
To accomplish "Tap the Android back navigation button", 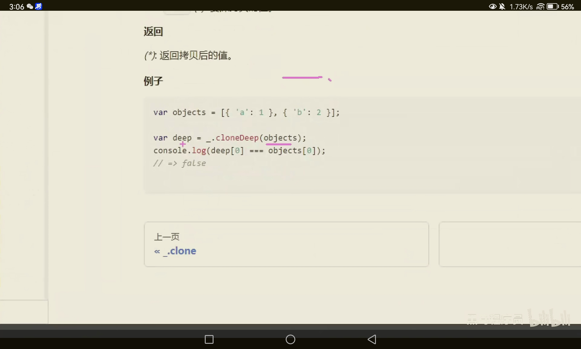I will click(372, 339).
